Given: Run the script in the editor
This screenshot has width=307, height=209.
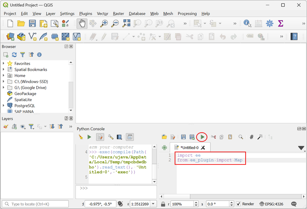Looking at the screenshot, I should tap(202, 137).
